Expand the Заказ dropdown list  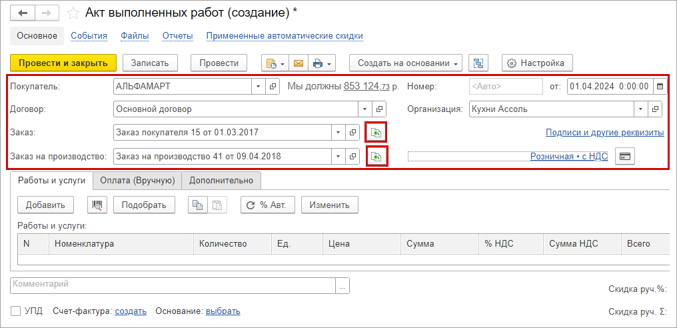coord(339,133)
